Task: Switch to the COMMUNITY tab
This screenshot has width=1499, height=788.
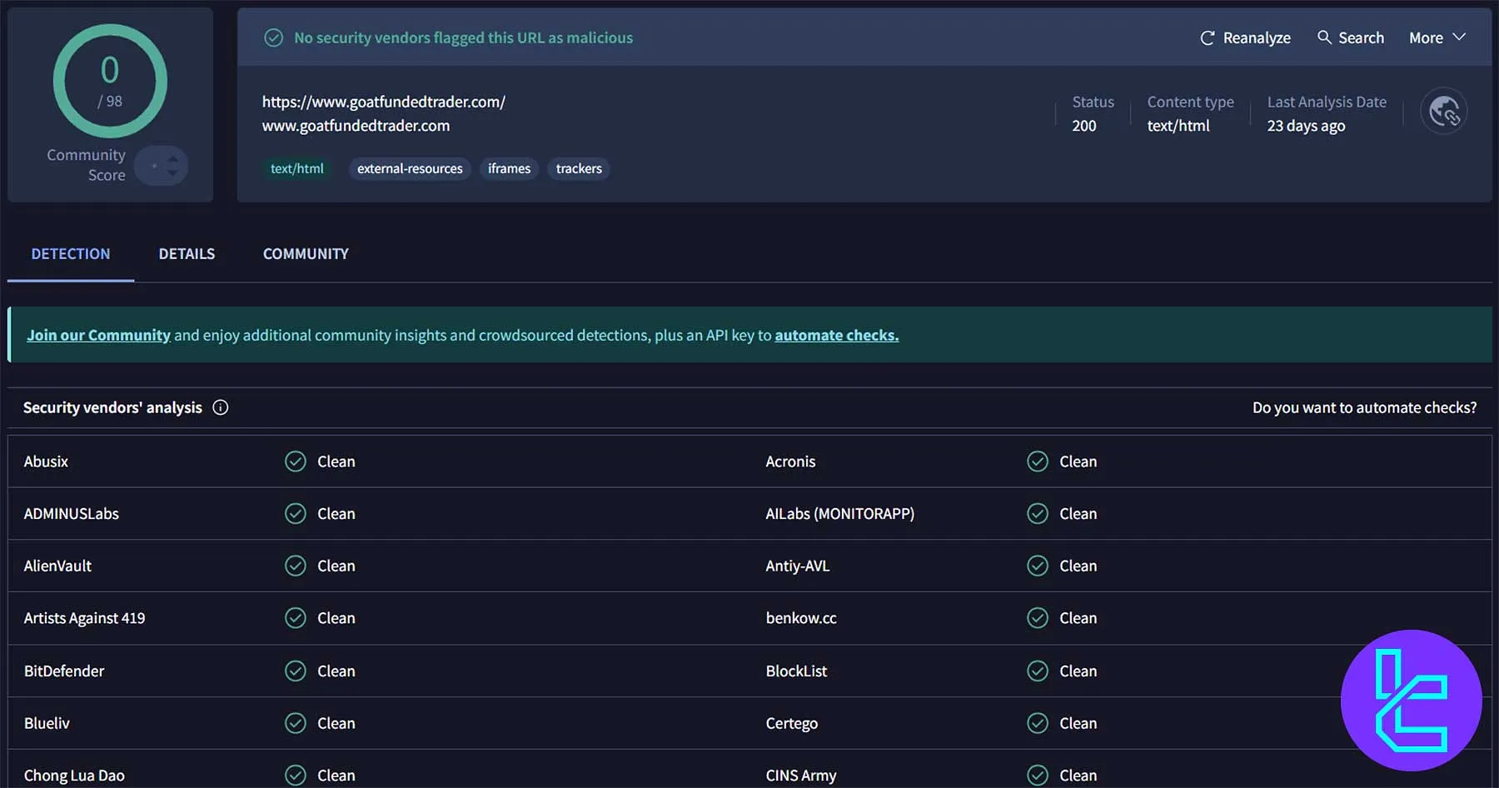Action: (305, 253)
